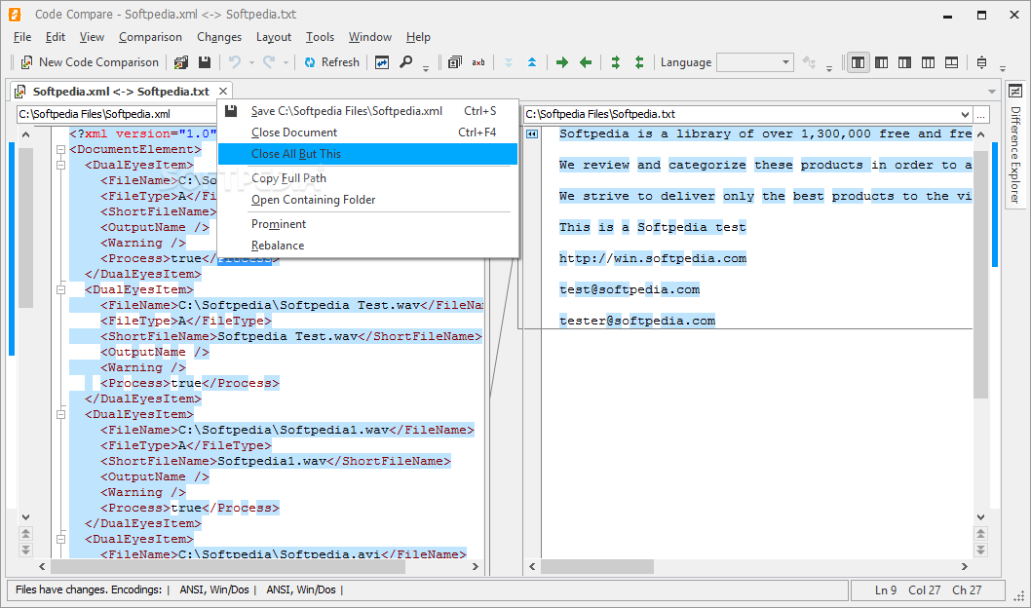This screenshot has width=1031, height=608.
Task: Click the green arrows with left bracket icon
Action: click(x=639, y=62)
